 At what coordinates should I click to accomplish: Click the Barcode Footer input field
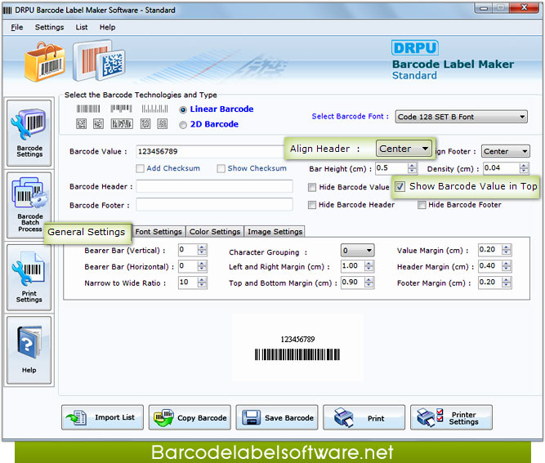[x=214, y=205]
